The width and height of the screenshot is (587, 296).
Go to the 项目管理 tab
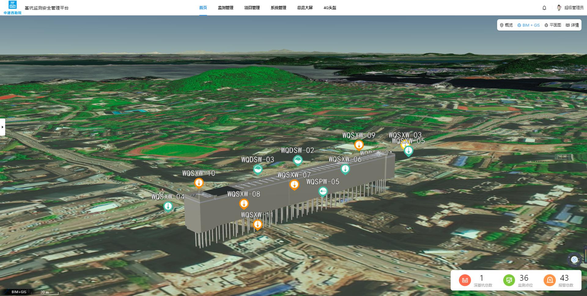(x=252, y=8)
